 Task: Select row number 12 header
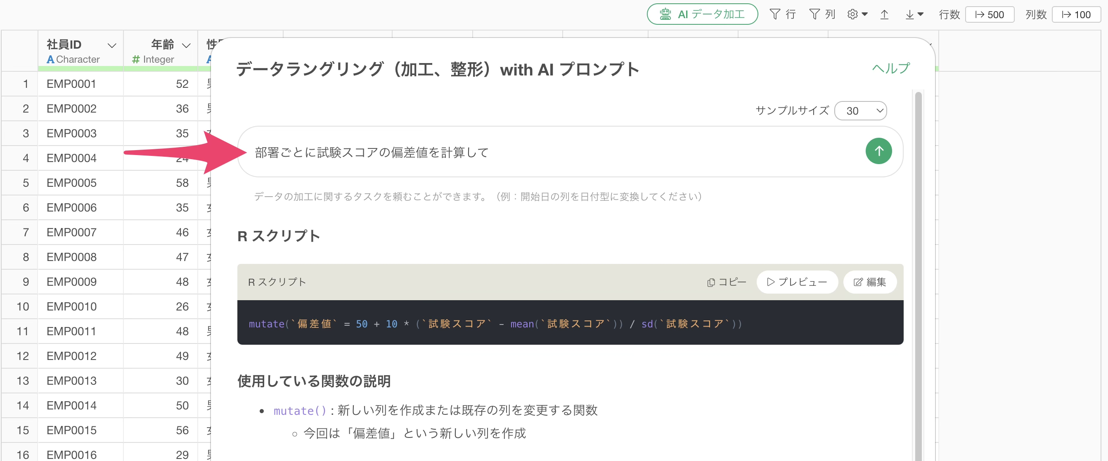(x=22, y=356)
